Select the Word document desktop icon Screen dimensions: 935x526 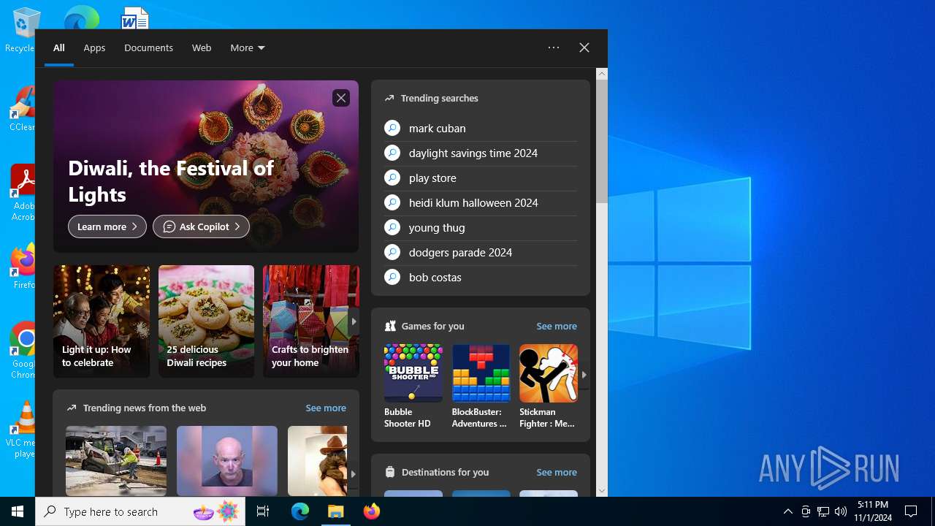[x=135, y=18]
